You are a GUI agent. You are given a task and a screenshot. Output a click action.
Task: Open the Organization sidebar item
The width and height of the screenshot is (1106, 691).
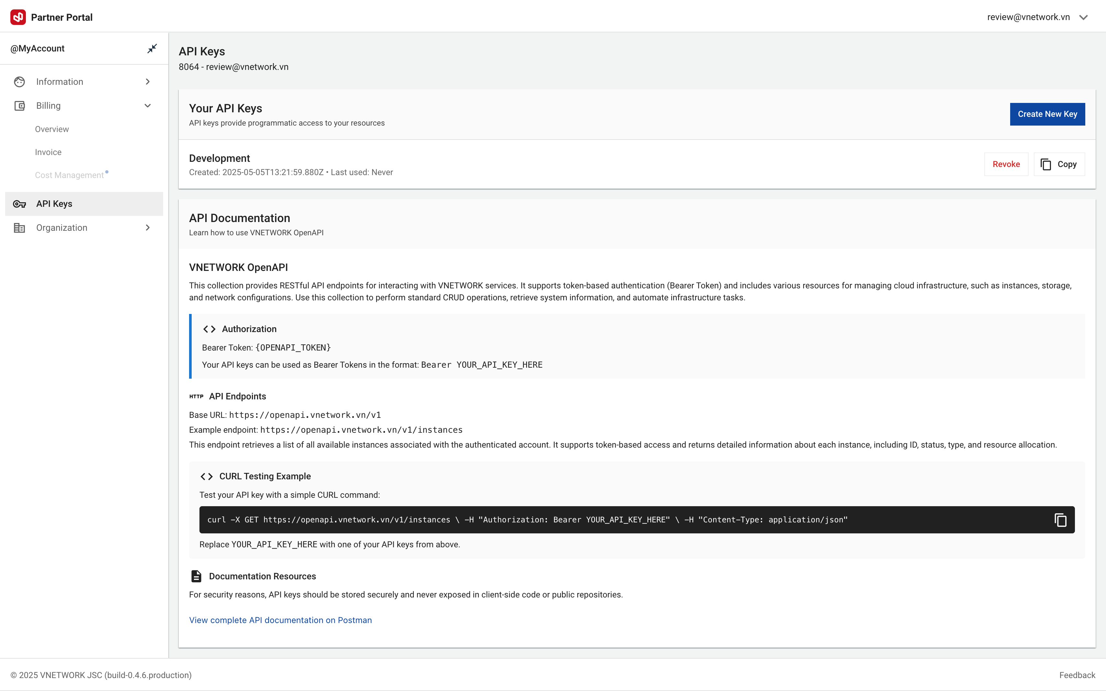(84, 228)
